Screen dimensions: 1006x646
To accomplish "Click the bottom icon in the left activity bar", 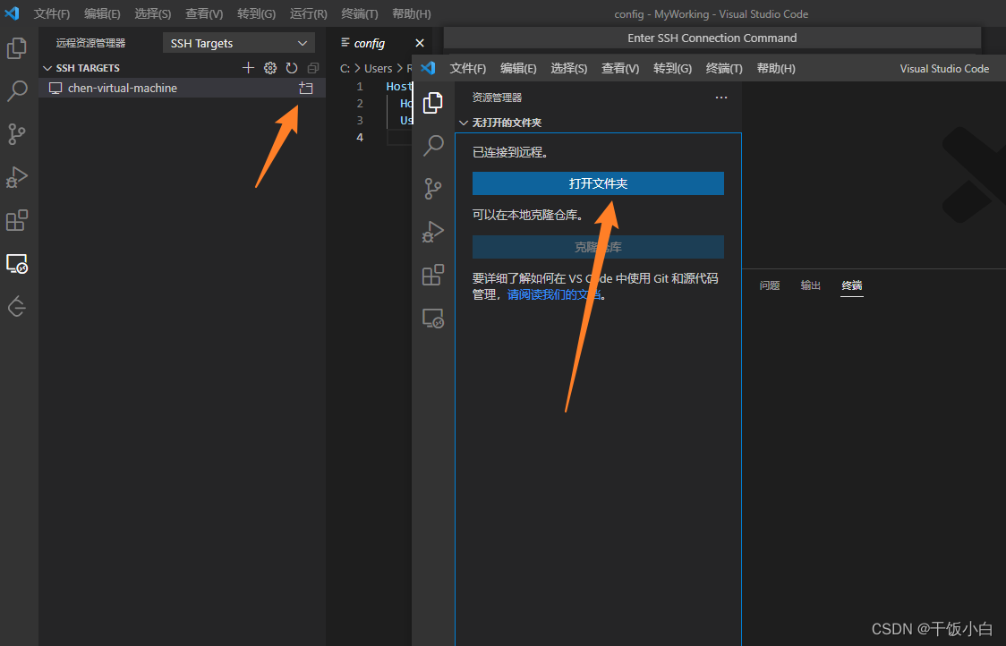I will pos(17,307).
